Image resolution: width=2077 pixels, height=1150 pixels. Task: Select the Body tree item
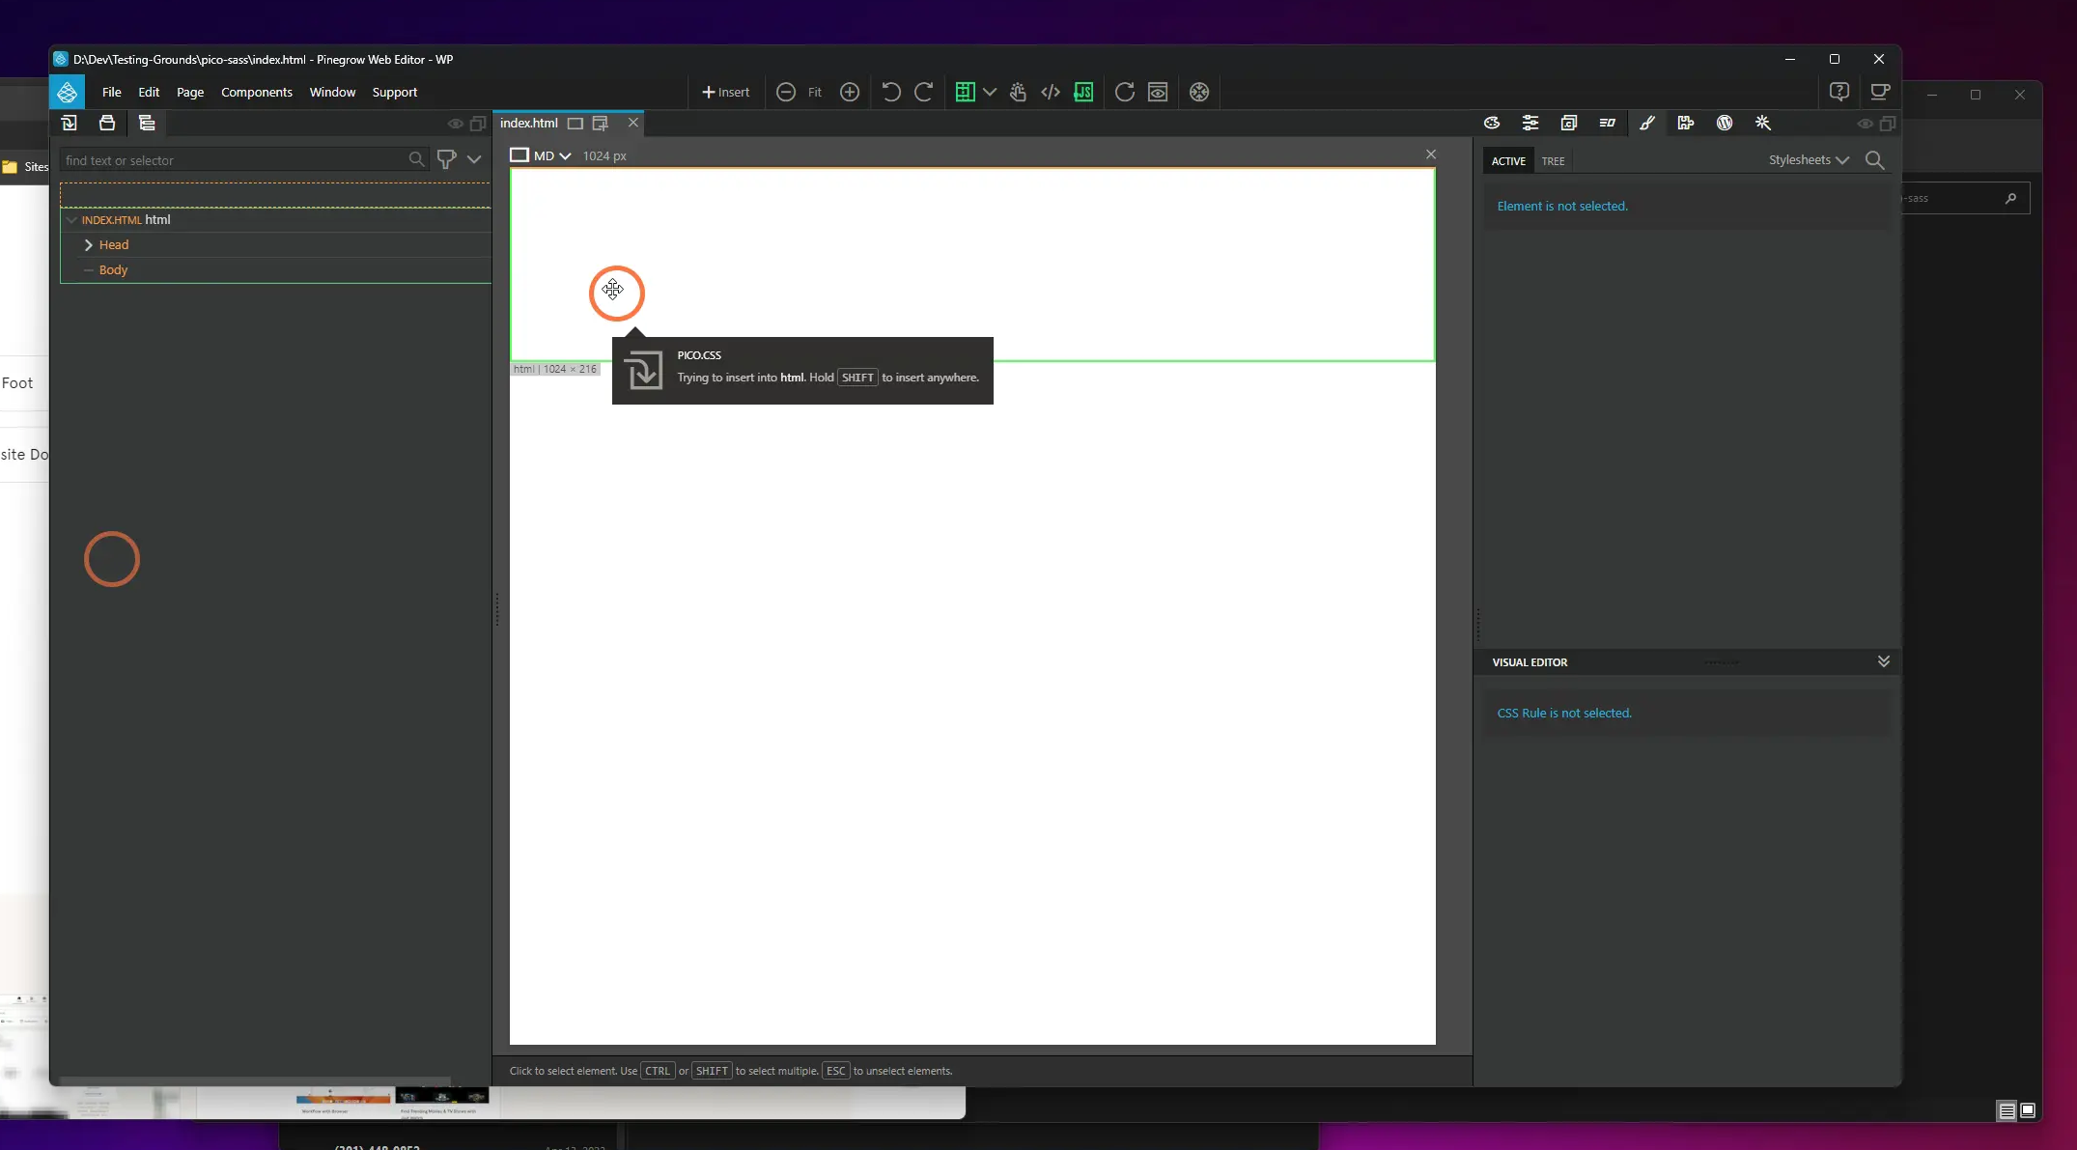[x=113, y=270]
